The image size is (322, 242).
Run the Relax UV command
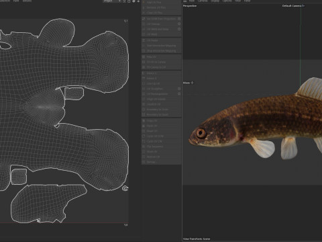point(161,57)
